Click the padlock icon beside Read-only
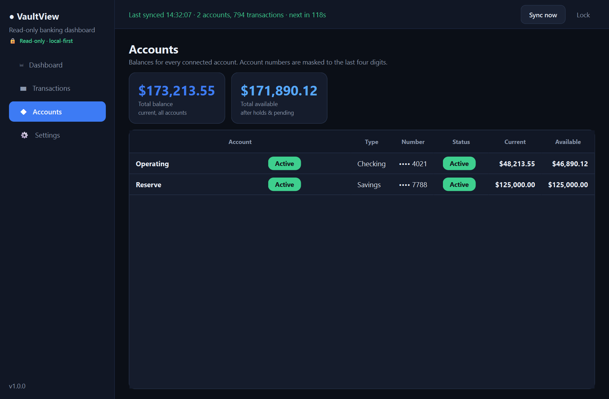609x399 pixels. pos(13,41)
